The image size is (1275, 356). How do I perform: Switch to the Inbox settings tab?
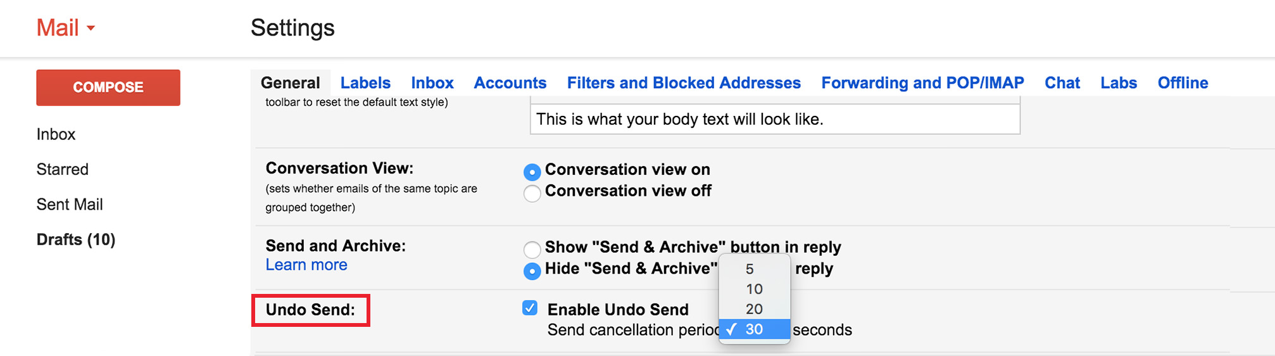point(432,83)
